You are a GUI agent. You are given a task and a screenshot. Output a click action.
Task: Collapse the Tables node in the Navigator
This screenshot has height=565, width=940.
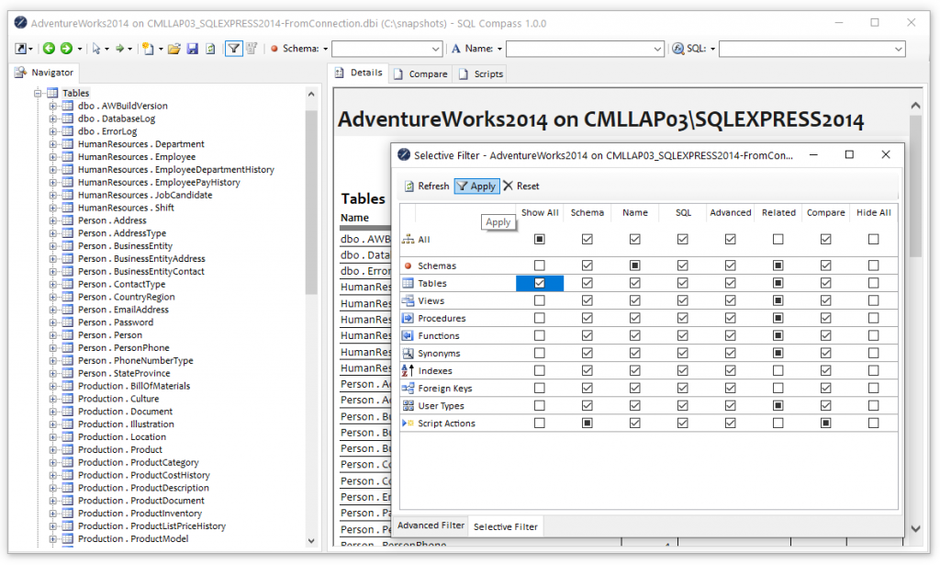[37, 92]
